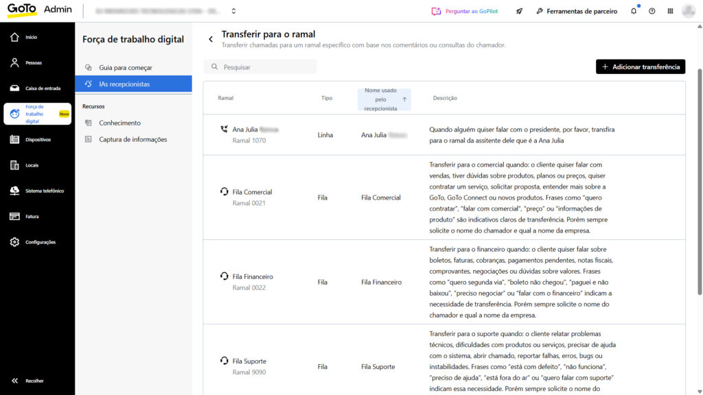Click the rocket icon in top bar
The width and height of the screenshot is (703, 395).
tap(520, 11)
